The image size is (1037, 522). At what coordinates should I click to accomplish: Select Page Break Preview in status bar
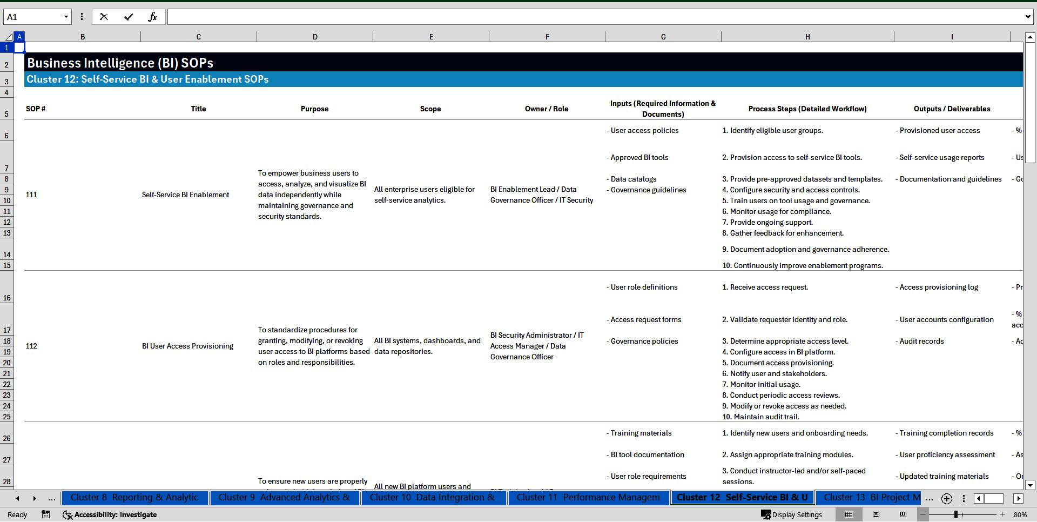(903, 514)
